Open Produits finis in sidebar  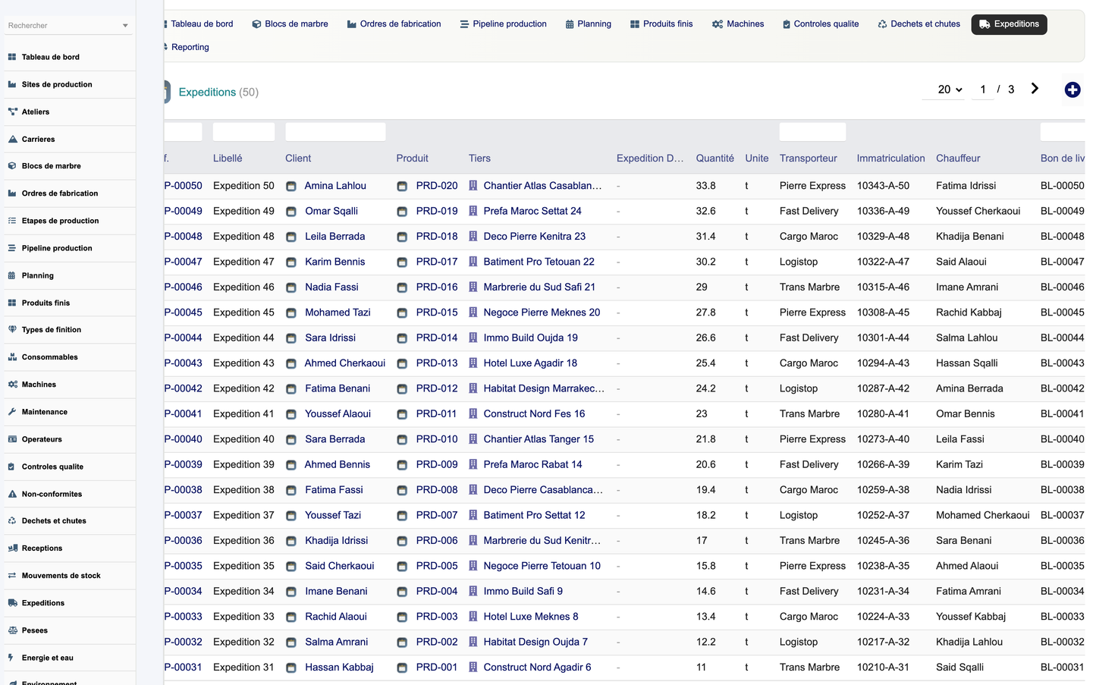click(x=46, y=303)
